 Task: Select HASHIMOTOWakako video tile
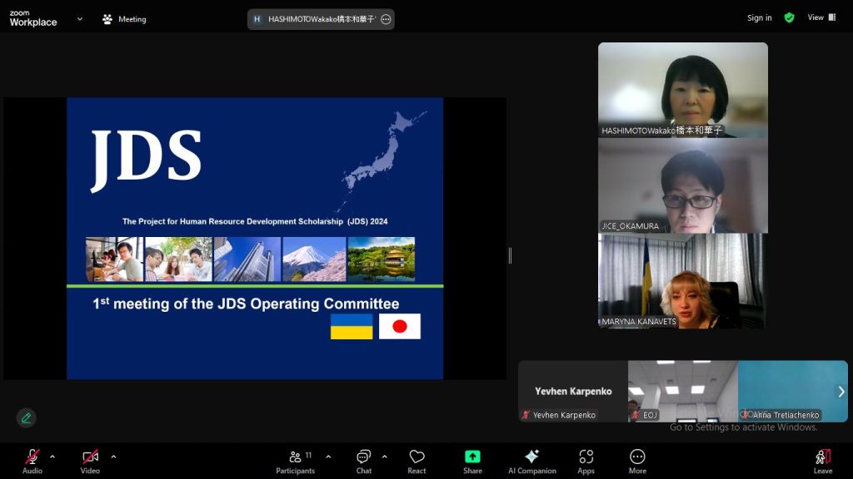pos(683,90)
